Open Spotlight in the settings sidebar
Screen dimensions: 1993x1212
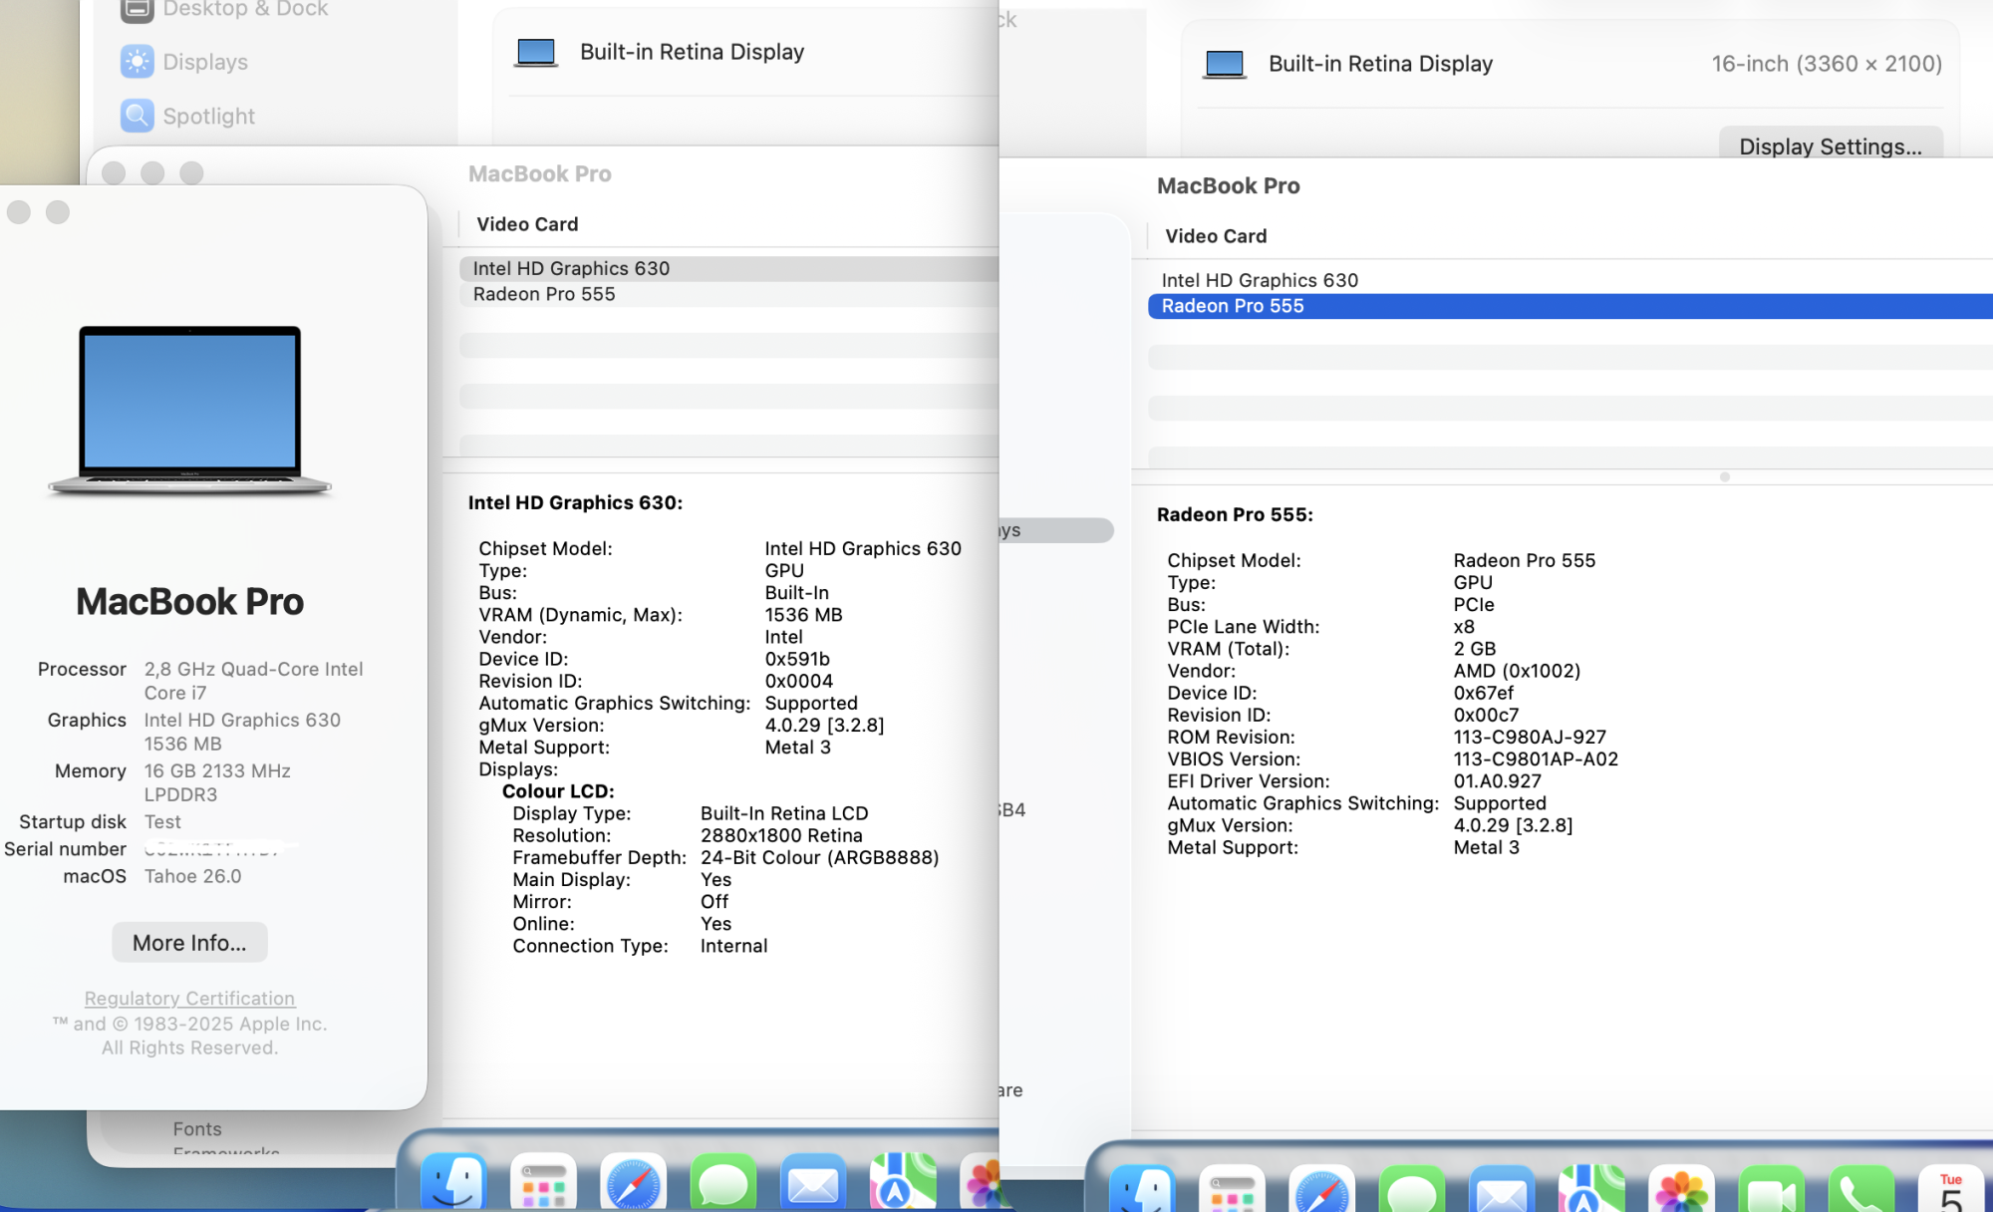(207, 117)
